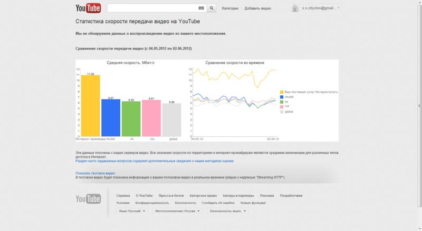Click the date label 04.05.12 on the line chart
This screenshot has height=231, width=422.
click(197, 139)
